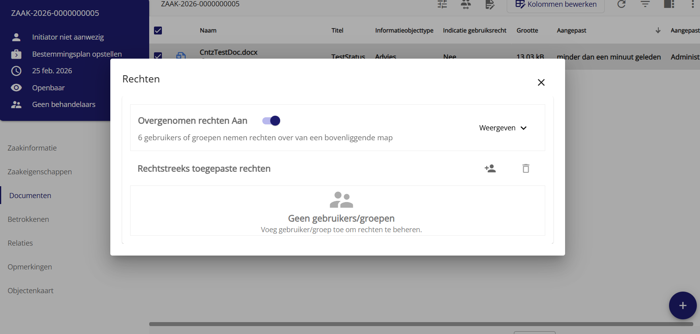Viewport: 700px width, 334px height.
Task: Open the three-dot more options menu
Action: click(692, 4)
